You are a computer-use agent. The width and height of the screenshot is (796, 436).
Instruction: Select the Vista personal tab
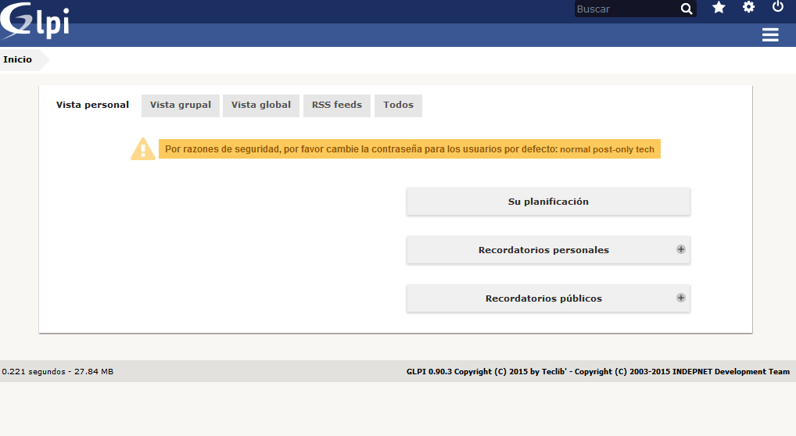92,105
